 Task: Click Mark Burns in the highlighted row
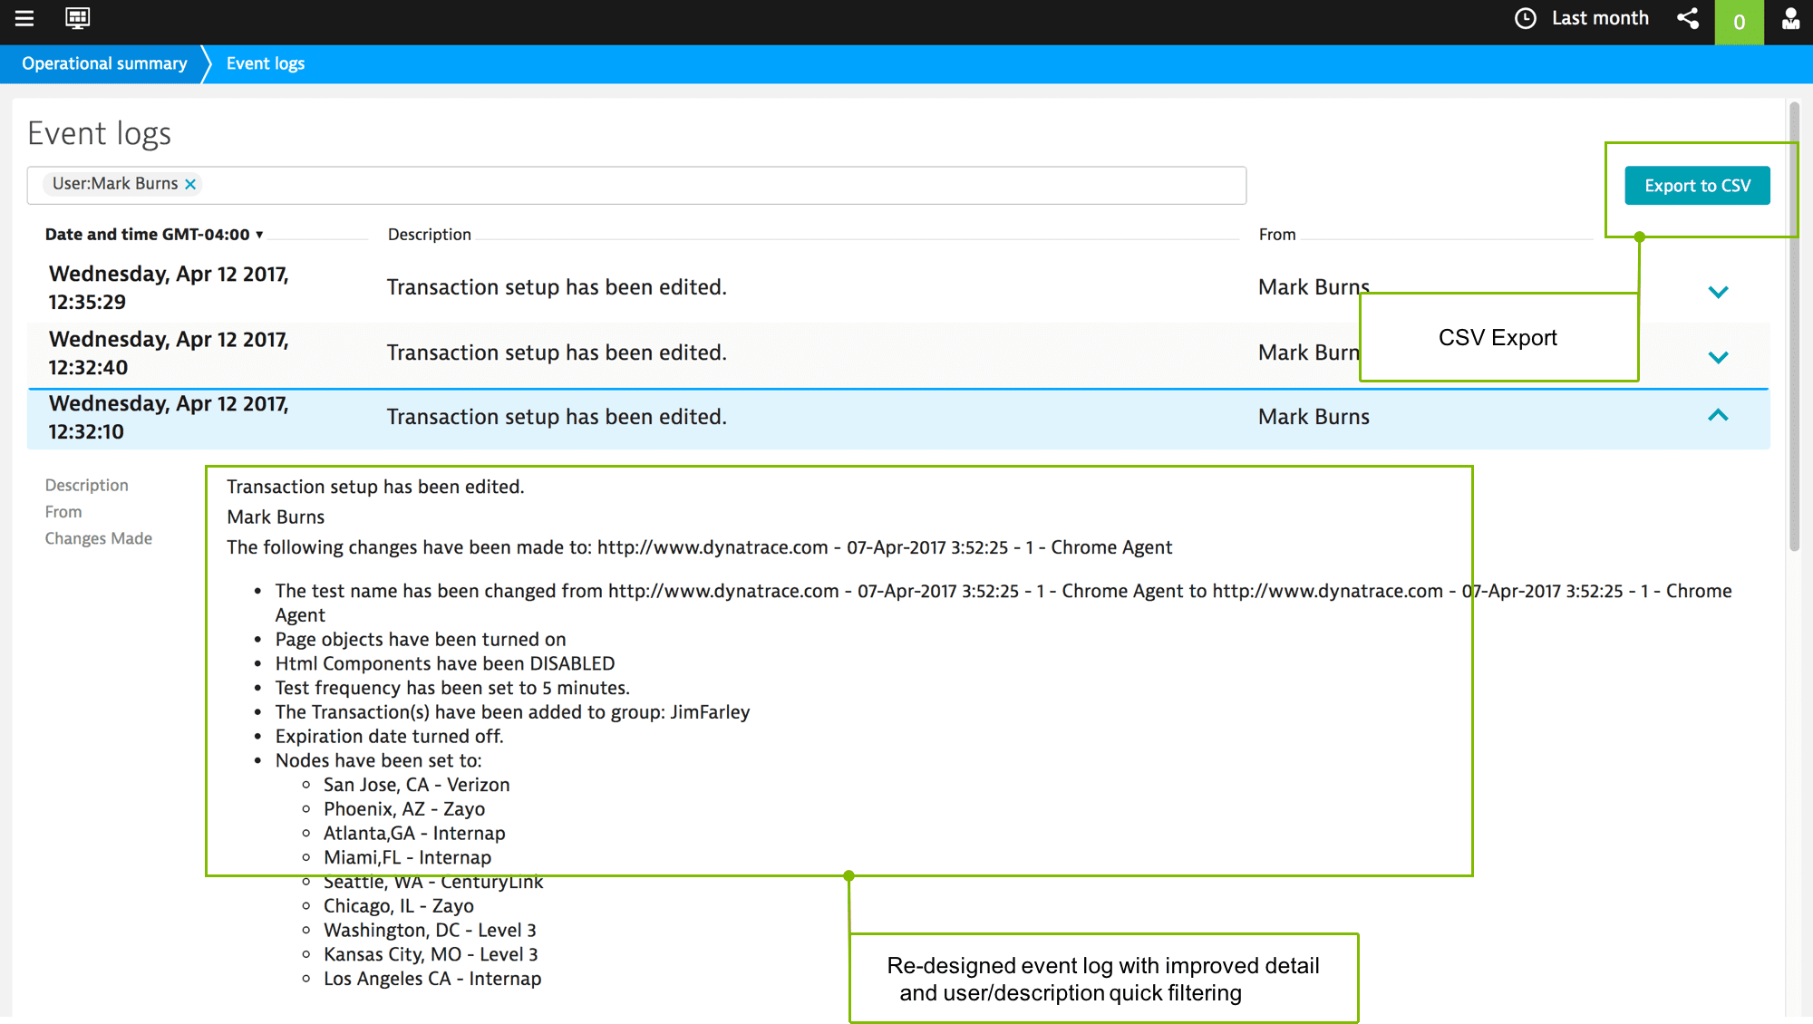(1314, 417)
